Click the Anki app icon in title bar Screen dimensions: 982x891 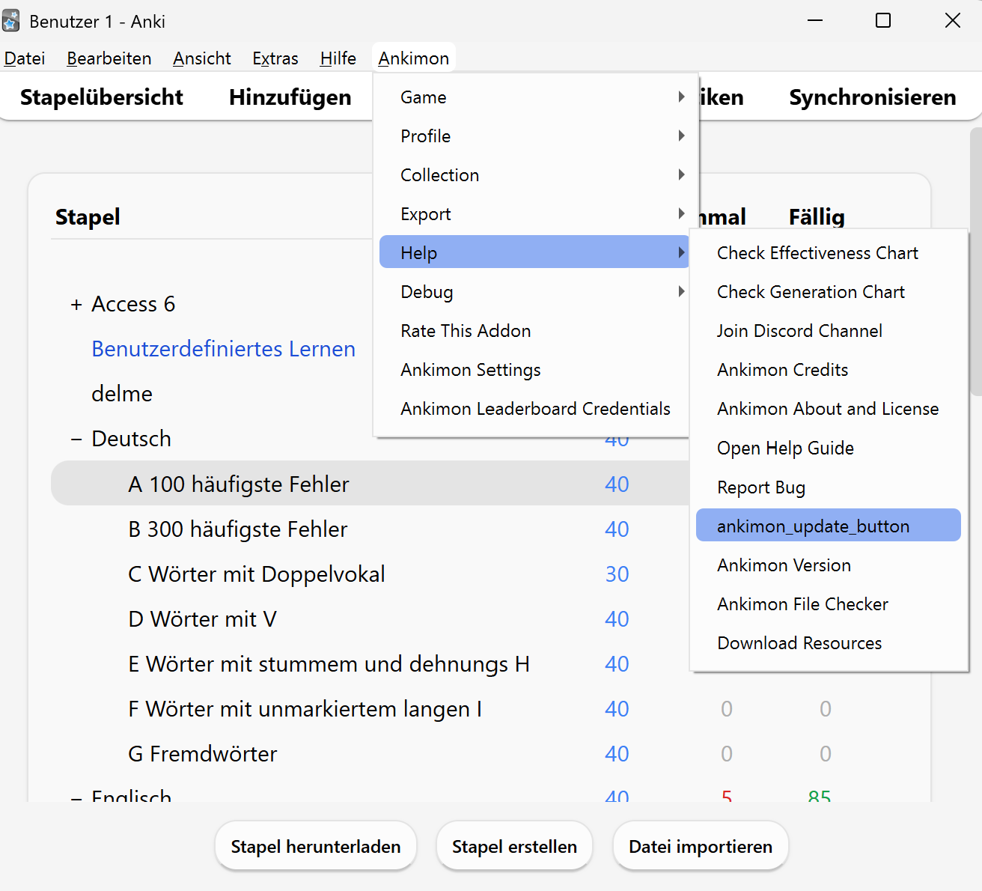[11, 21]
